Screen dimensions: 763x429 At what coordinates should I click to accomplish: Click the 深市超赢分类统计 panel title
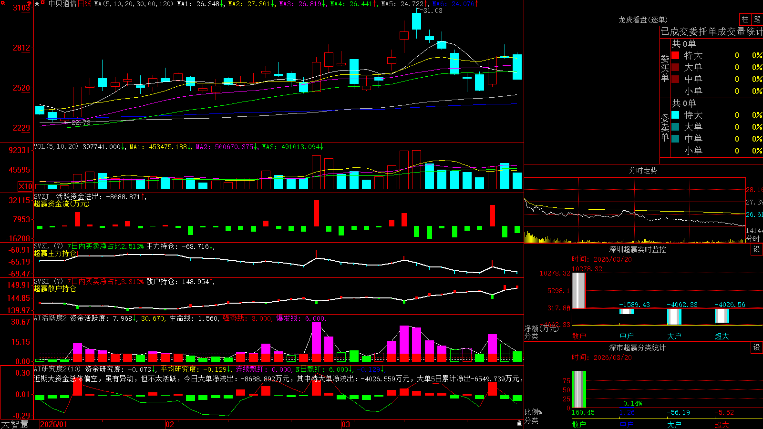pyautogui.click(x=637, y=347)
